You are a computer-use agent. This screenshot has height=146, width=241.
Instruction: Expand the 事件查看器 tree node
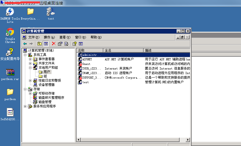[x=30, y=59]
